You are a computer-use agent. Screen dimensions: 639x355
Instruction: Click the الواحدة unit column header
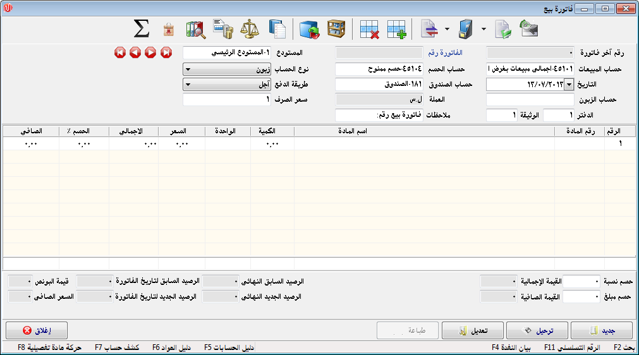[228, 131]
